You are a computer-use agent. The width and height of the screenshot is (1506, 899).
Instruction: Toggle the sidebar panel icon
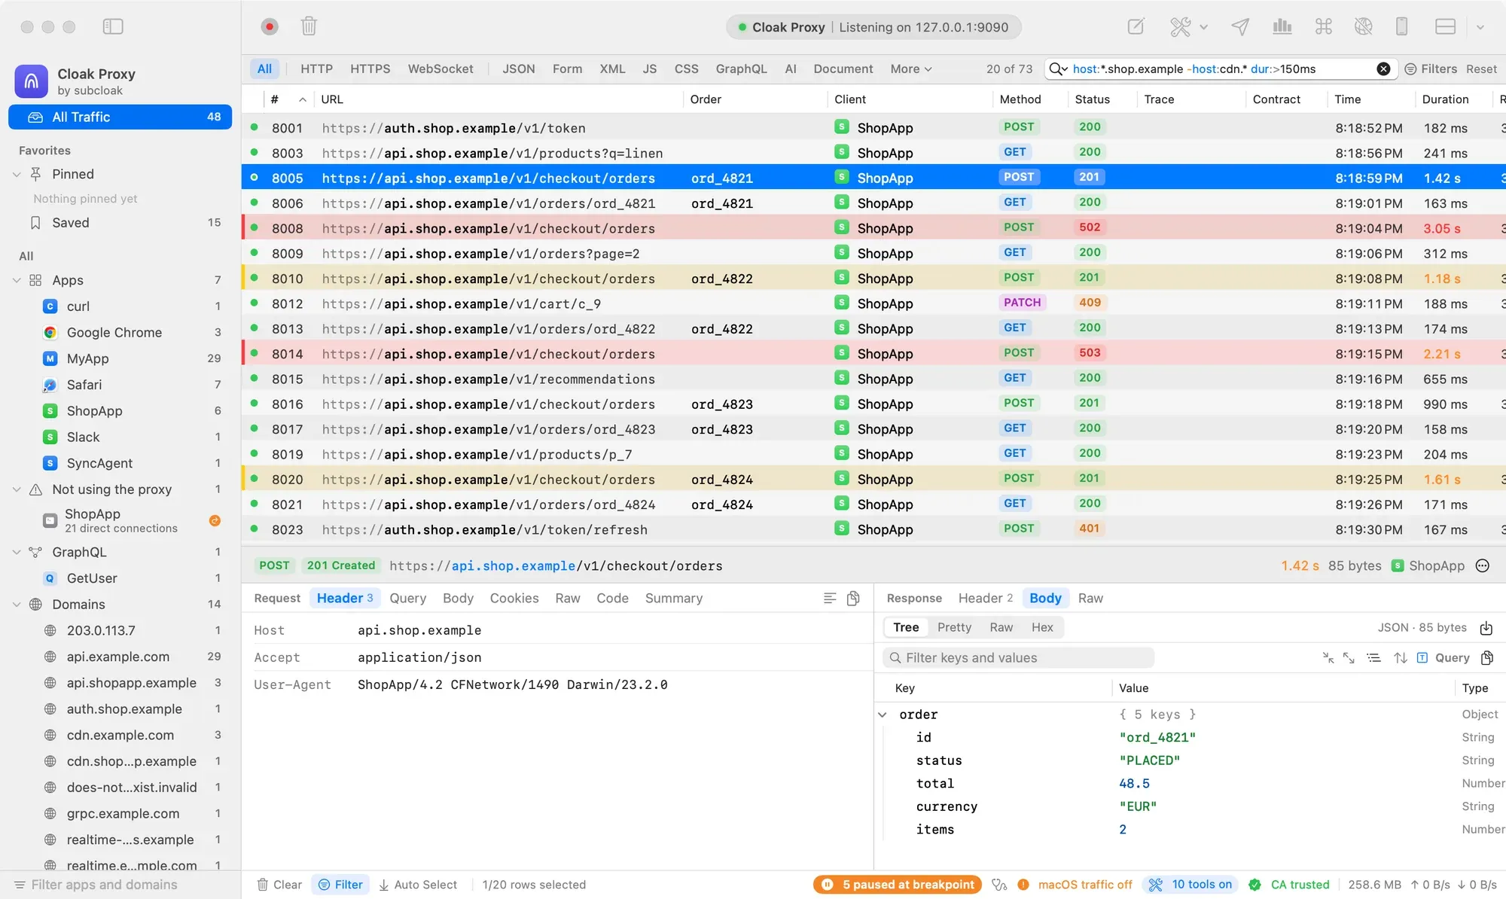(x=113, y=26)
